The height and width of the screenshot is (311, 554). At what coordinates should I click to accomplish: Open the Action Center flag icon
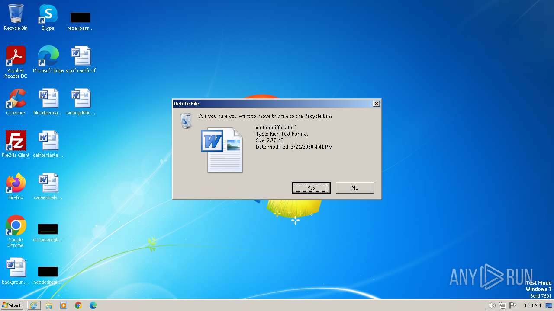tap(513, 305)
